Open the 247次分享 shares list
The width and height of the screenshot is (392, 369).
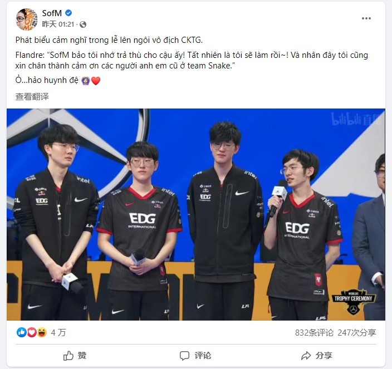(357, 332)
